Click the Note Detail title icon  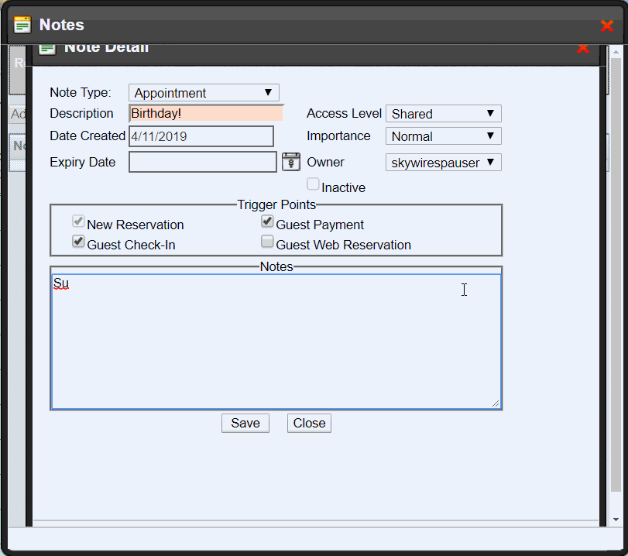pyautogui.click(x=47, y=49)
